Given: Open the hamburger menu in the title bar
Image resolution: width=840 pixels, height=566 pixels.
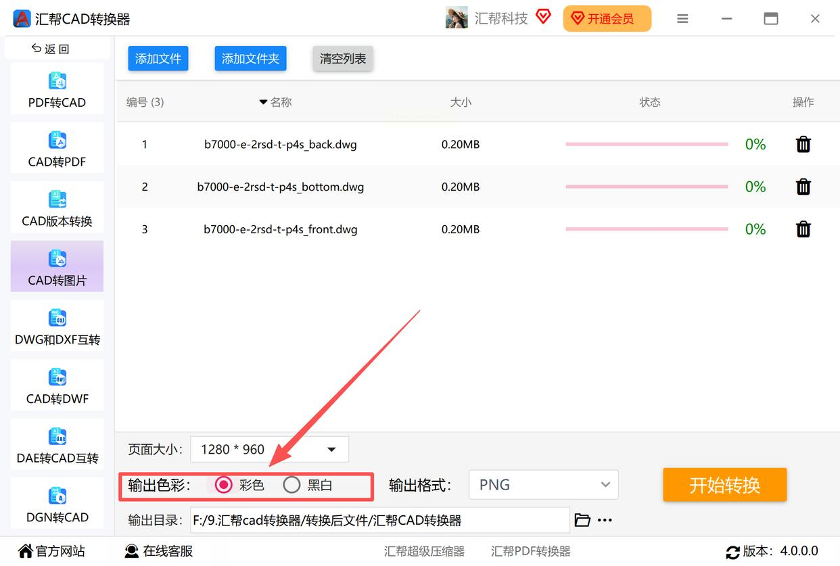Looking at the screenshot, I should pos(682,19).
